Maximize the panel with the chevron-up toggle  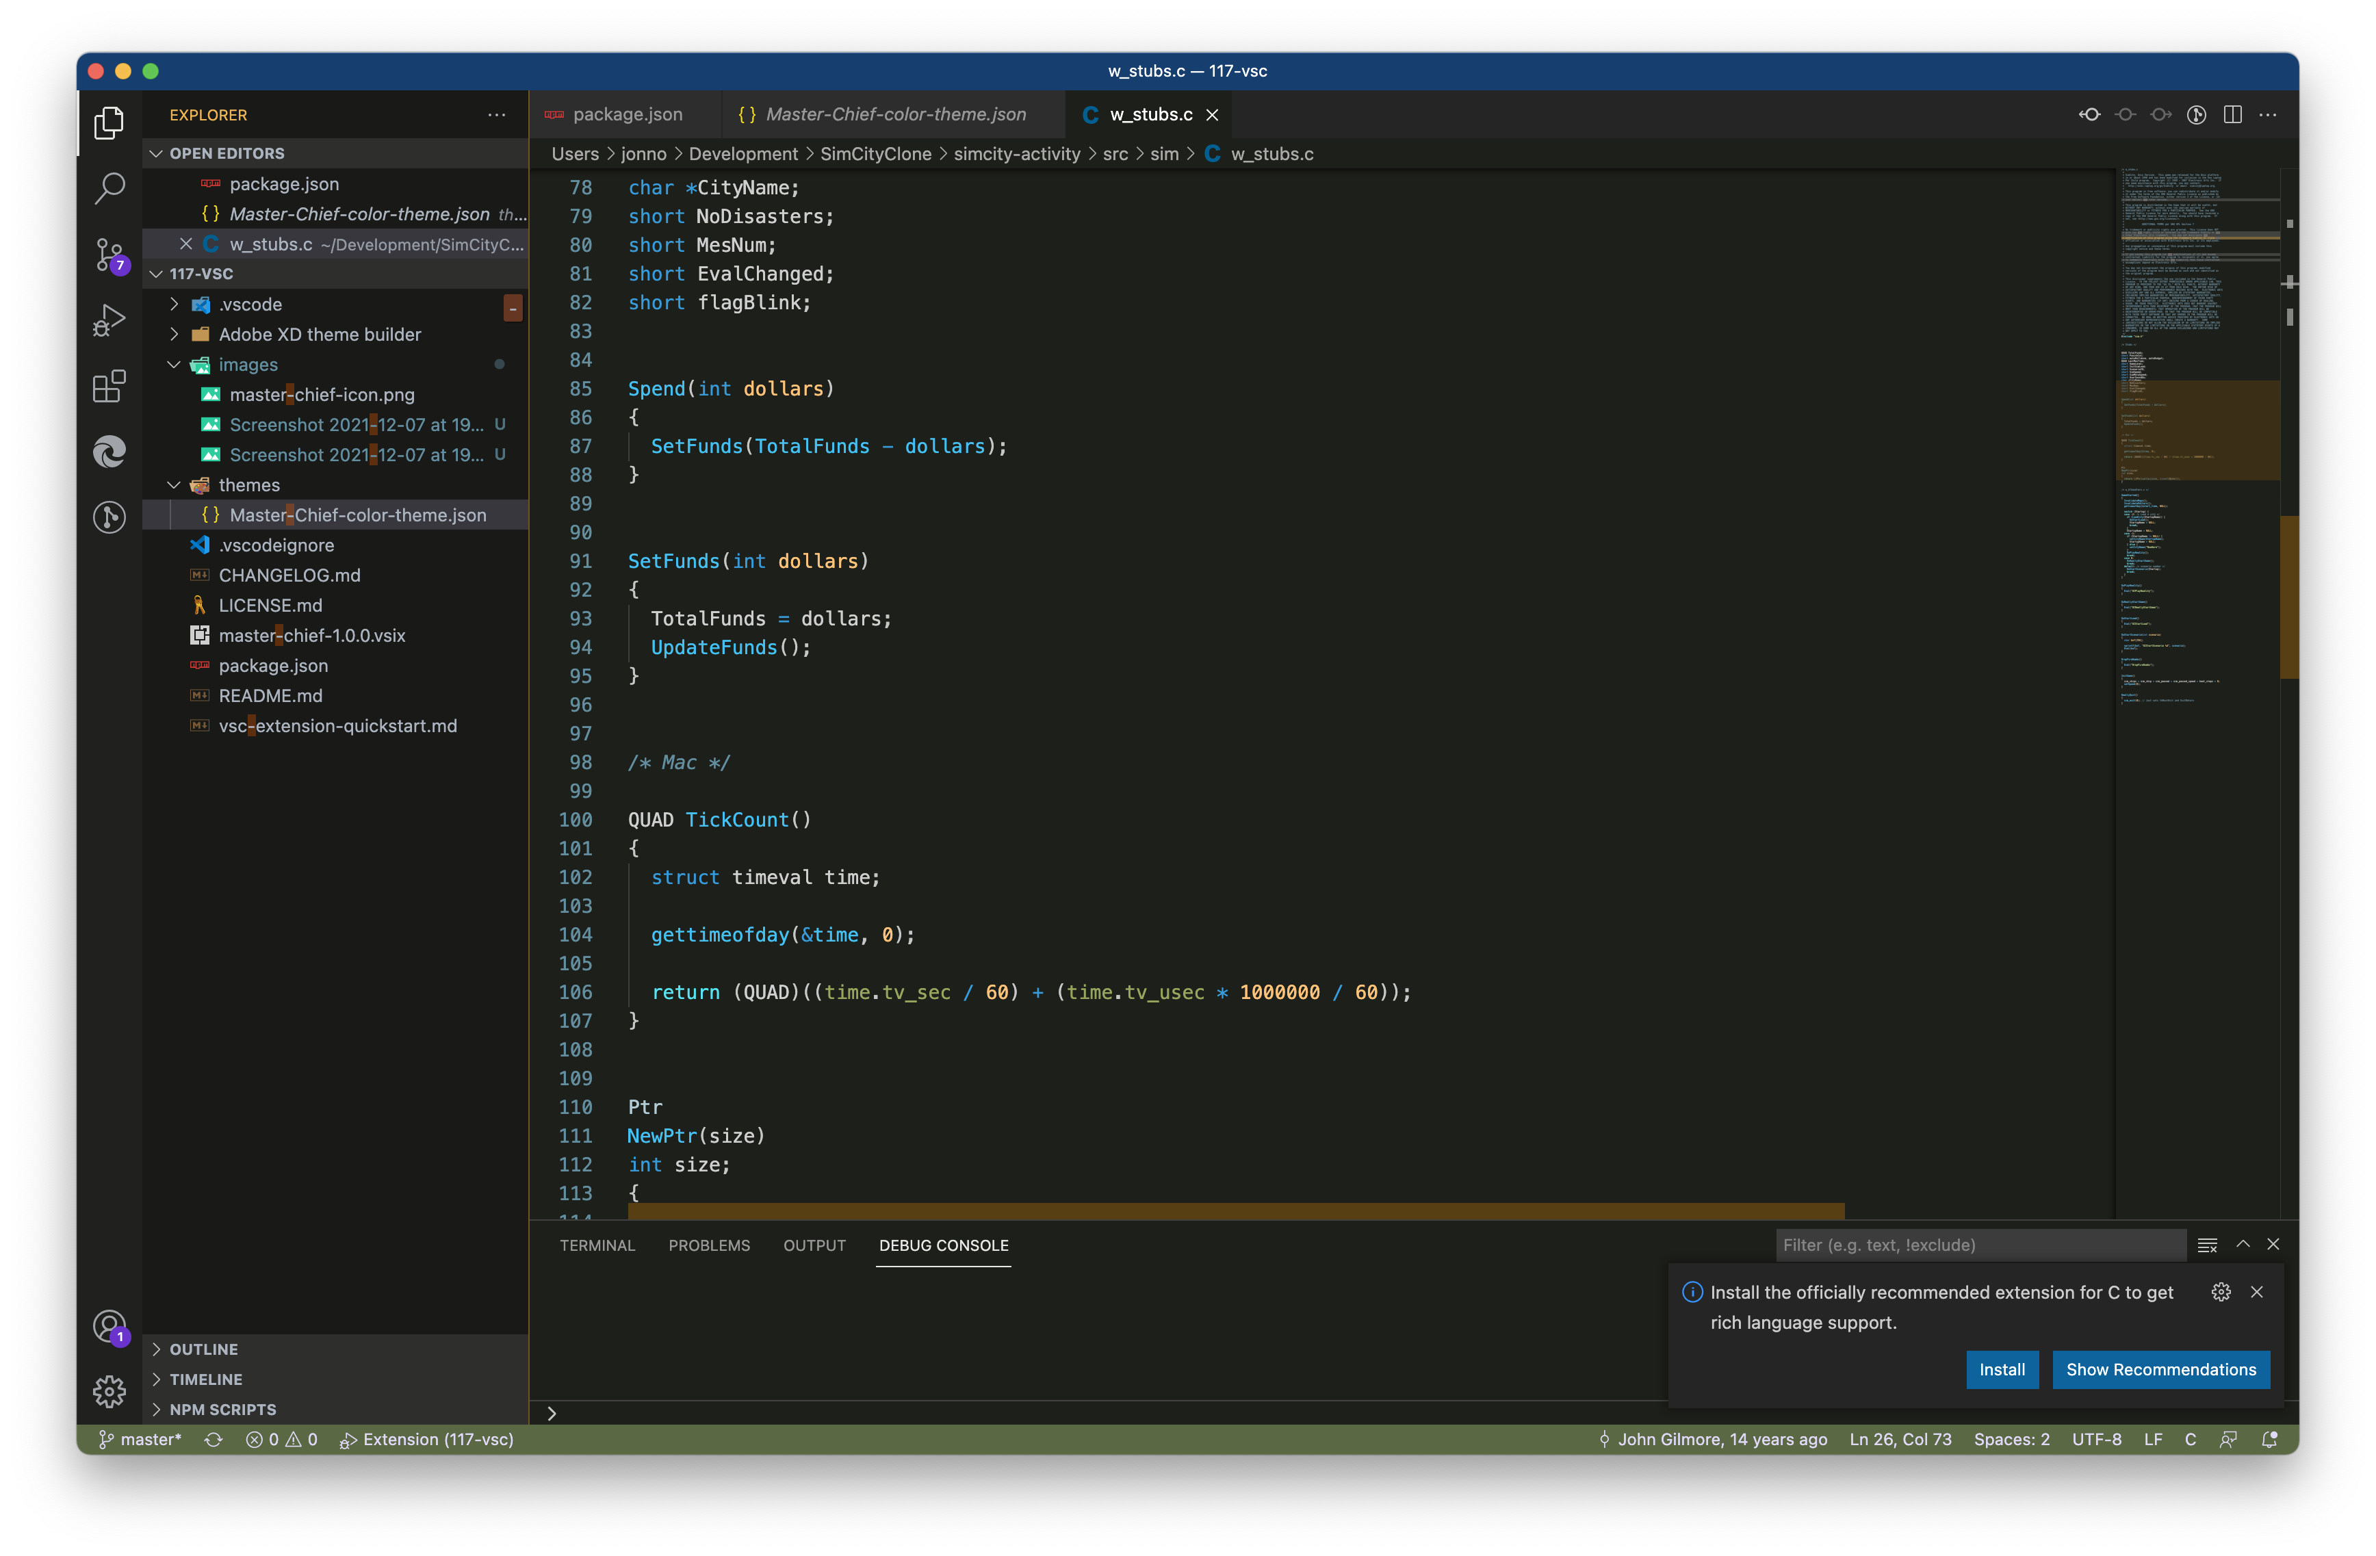pos(2241,1245)
